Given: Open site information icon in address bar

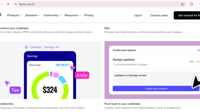Looking at the screenshot, I should (x=16, y=4).
